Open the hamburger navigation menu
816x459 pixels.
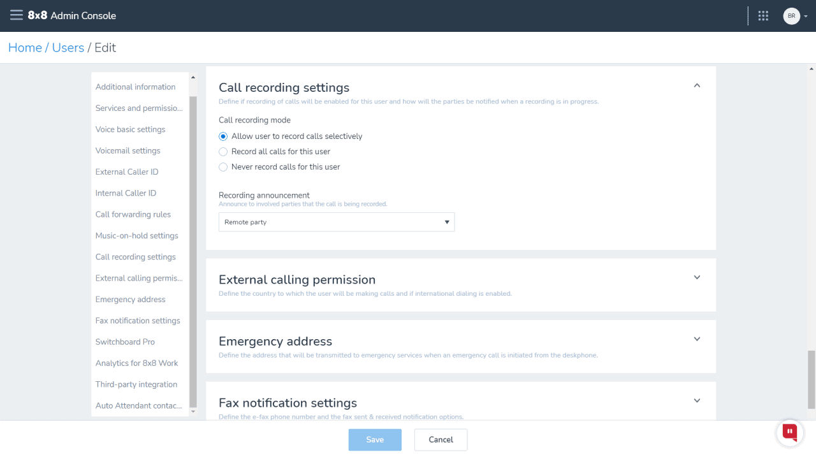pos(17,15)
